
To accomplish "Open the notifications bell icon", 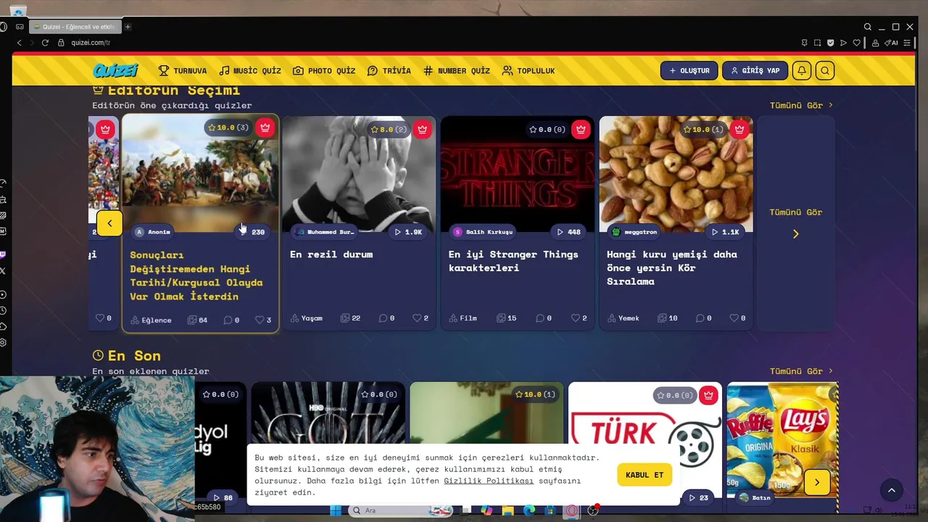I will point(802,70).
